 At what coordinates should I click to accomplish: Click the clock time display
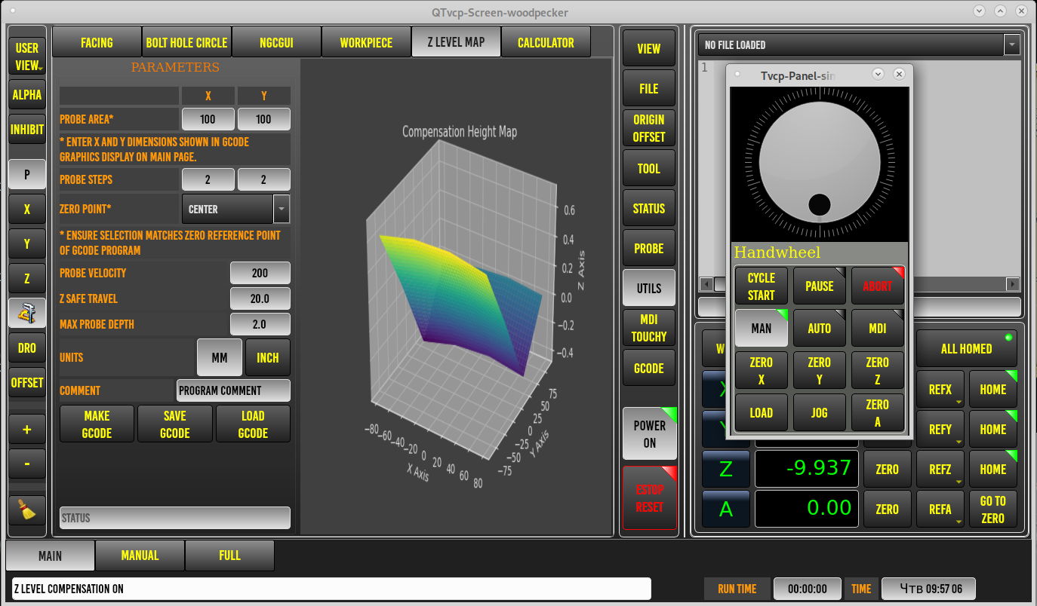coord(928,589)
